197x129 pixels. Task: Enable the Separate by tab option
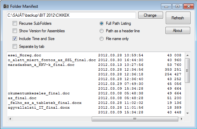click(15, 47)
